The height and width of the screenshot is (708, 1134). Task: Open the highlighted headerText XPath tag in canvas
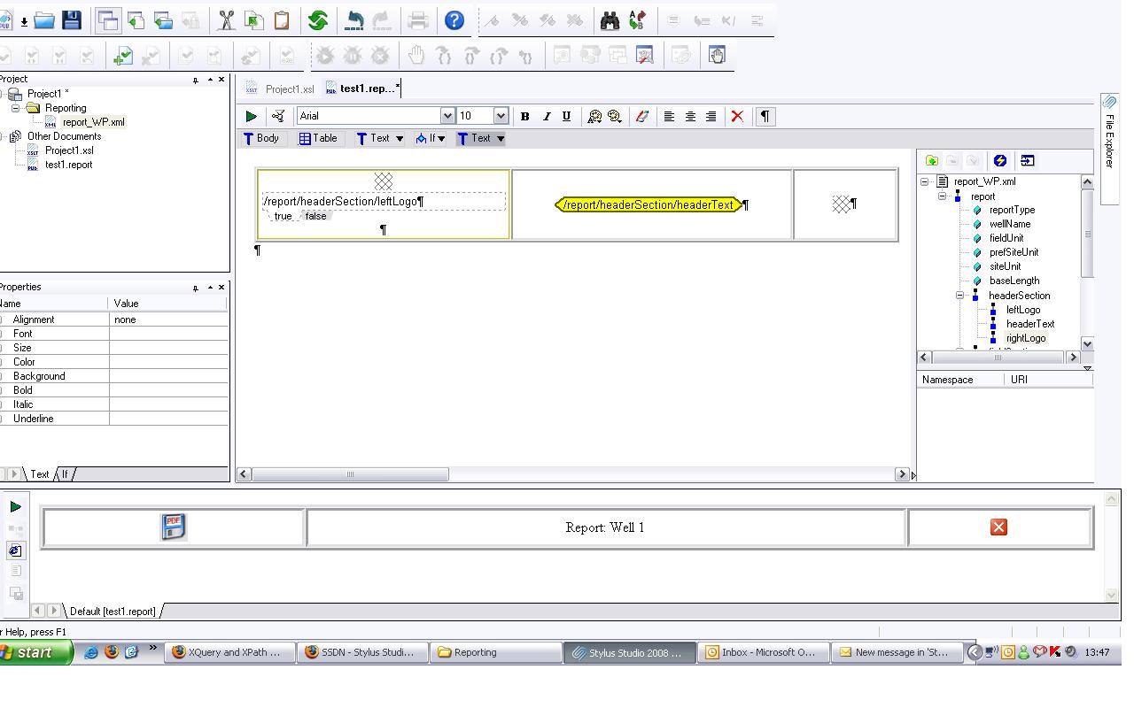(649, 204)
